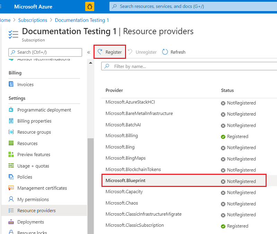The width and height of the screenshot is (277, 234).
Task: Focus the sidebar Search (Ctrl+/) box
Action: pos(45,52)
